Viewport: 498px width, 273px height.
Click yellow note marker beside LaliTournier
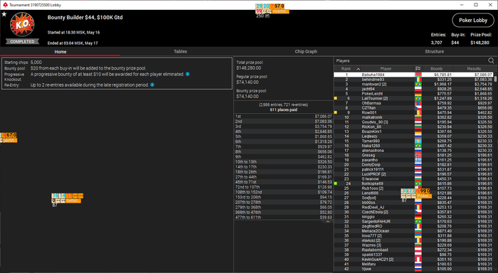coord(335,98)
